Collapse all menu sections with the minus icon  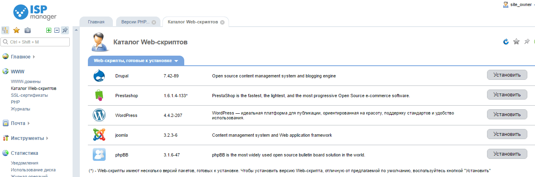(57, 30)
